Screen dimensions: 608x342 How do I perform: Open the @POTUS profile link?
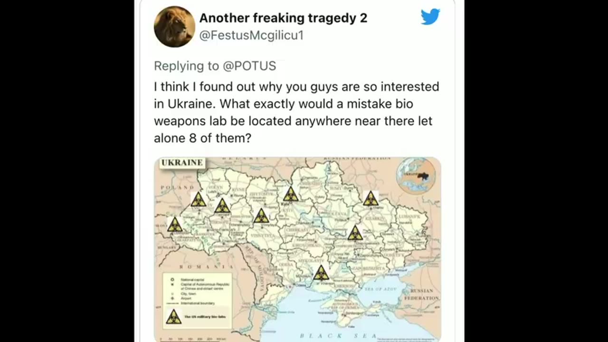point(249,66)
